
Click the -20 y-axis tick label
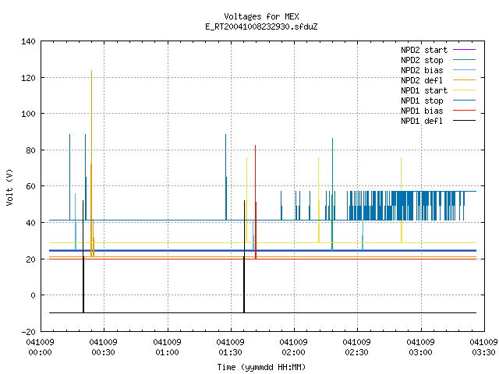28,332
